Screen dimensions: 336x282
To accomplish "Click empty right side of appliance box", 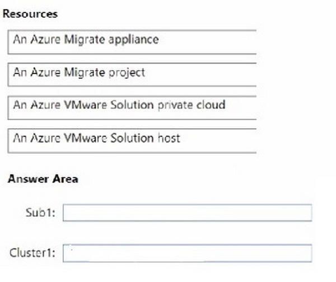I will [208, 42].
